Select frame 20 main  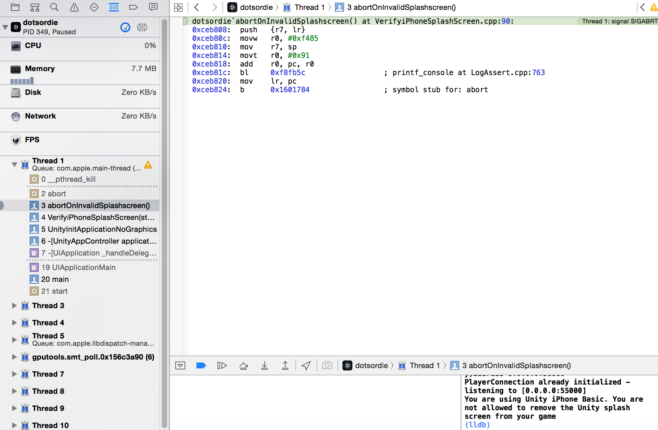[x=80, y=279]
